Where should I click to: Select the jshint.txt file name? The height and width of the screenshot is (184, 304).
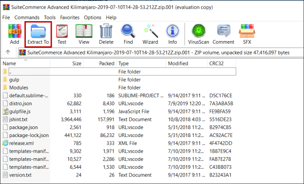click(x=18, y=119)
